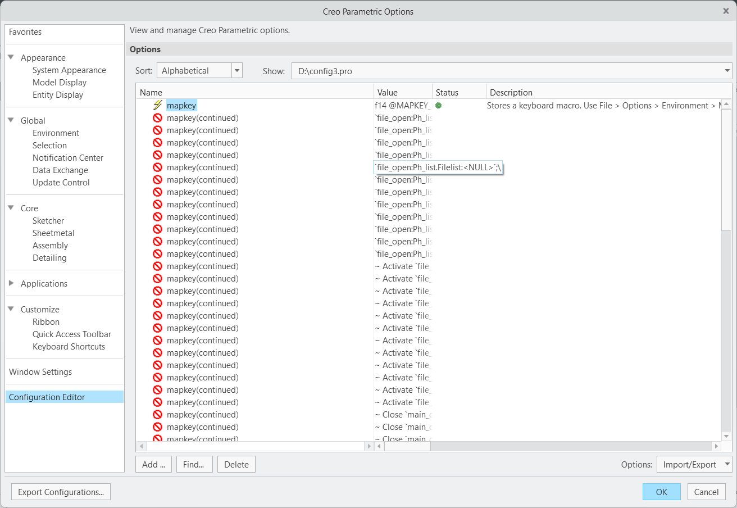
Task: Open the Sort dropdown showing Alphabetical
Action: click(x=236, y=70)
